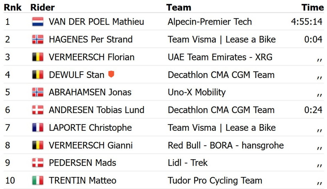Image resolution: width=327 pixels, height=189 pixels.
Task: Click the France flag beside Laporte Christophe
Action: click(38, 128)
